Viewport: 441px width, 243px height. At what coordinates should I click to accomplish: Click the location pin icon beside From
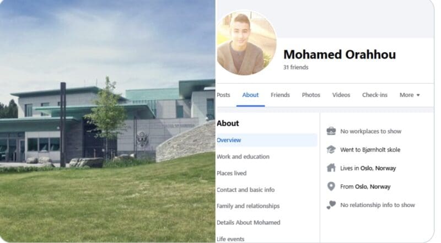click(331, 186)
